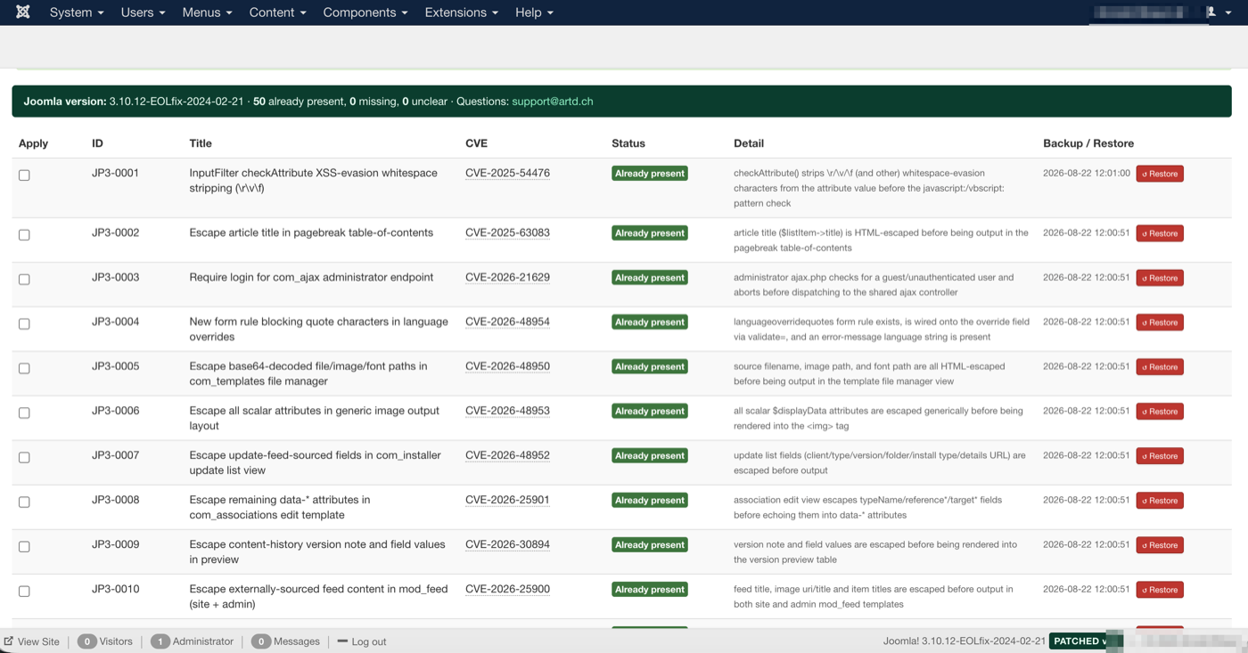Image resolution: width=1248 pixels, height=653 pixels.
Task: Click title 'Require login for com_ajax administrator endpoint'
Action: pos(311,277)
